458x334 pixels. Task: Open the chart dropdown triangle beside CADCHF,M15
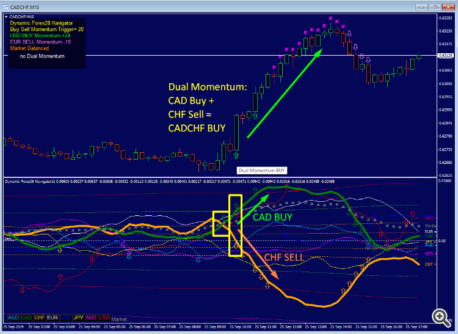pyautogui.click(x=6, y=17)
